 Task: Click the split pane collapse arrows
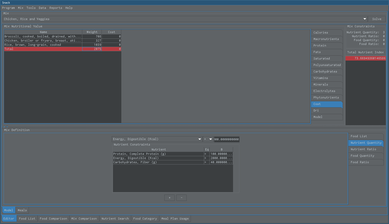[5, 127]
